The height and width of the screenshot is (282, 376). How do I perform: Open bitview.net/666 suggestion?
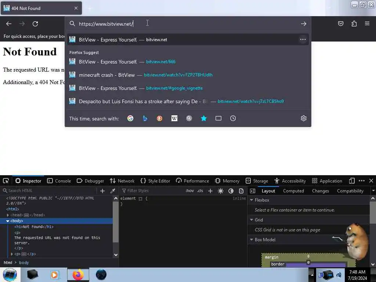click(x=188, y=62)
